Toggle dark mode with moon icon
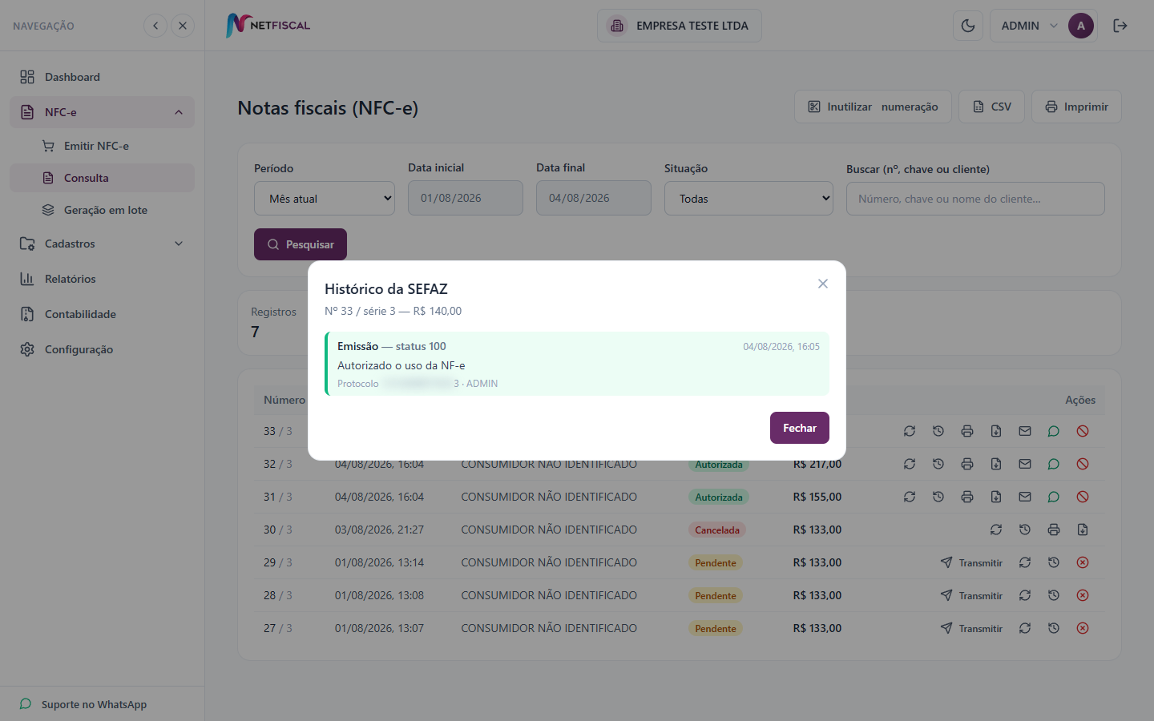The image size is (1154, 721). tap(968, 26)
